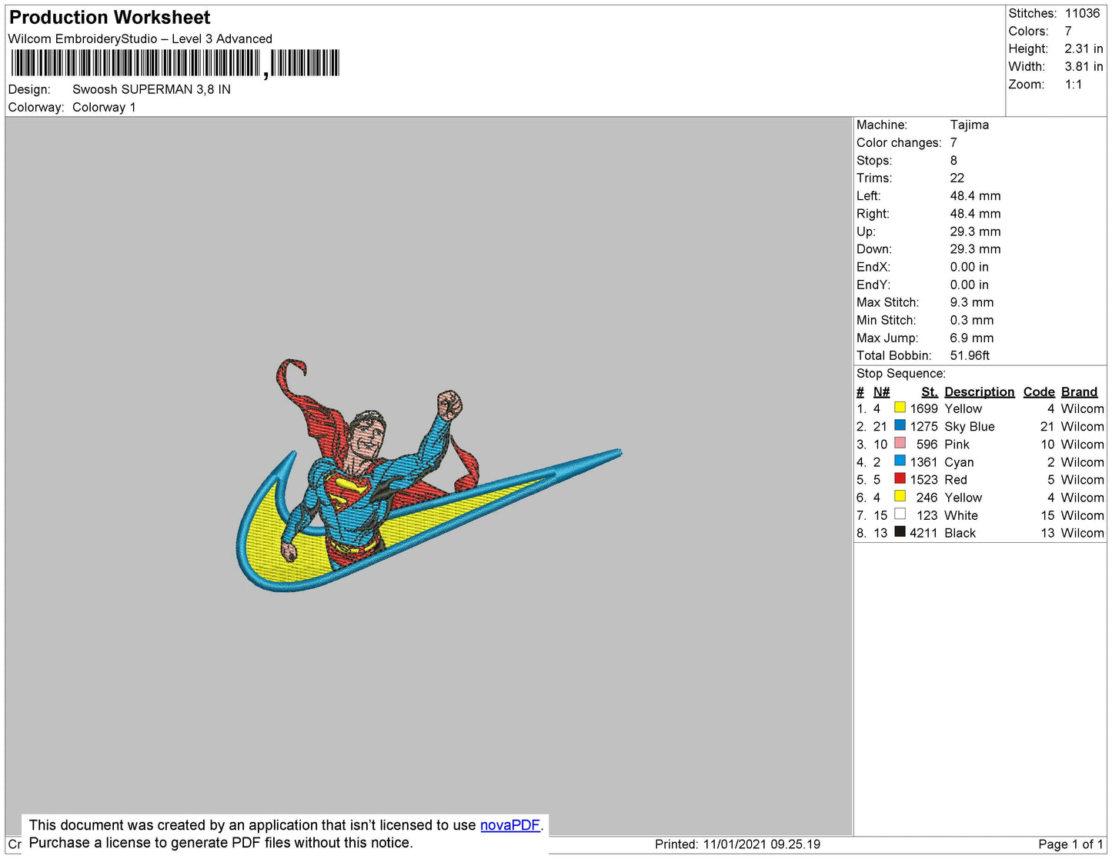Click the Cyan color swatch
The height and width of the screenshot is (859, 1112).
tap(900, 461)
